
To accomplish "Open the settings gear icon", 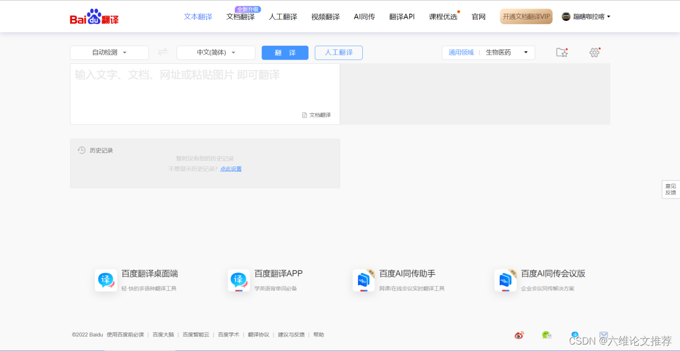I will (594, 52).
